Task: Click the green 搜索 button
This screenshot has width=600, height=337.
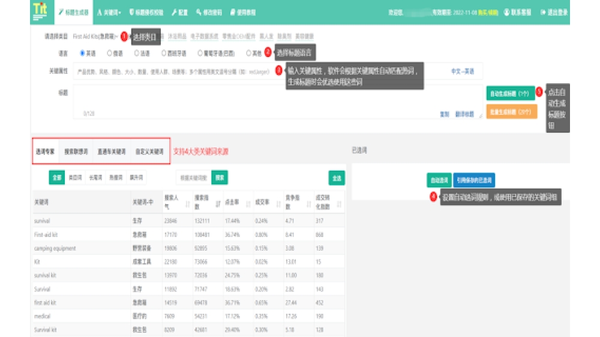Action: point(220,177)
